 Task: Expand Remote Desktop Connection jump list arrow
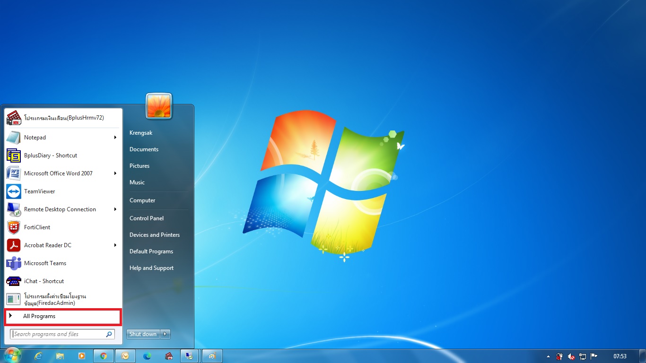pos(115,209)
